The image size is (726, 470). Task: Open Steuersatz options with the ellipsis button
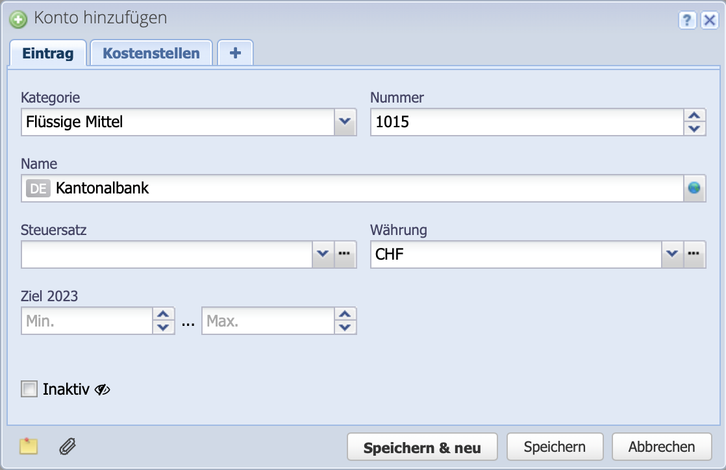tap(345, 254)
